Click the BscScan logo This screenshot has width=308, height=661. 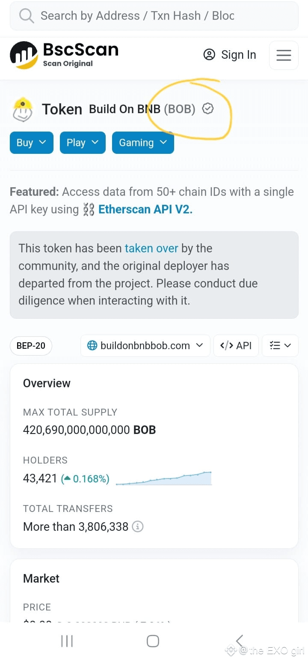[x=63, y=55]
